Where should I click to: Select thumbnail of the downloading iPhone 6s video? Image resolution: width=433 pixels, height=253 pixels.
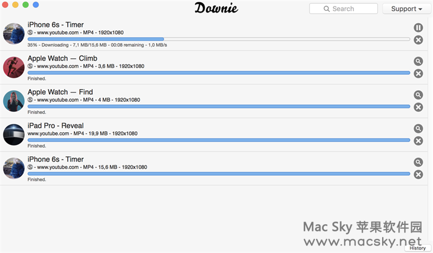14,34
